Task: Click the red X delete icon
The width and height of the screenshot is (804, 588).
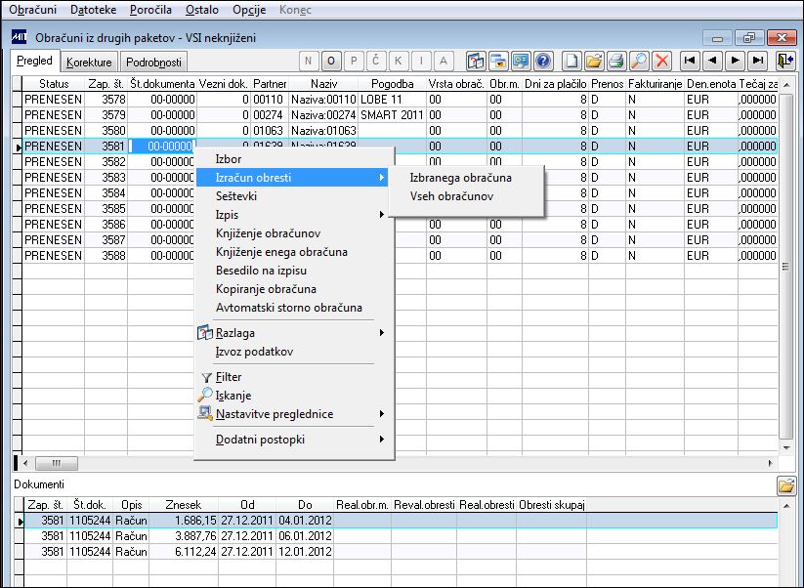Action: pos(662,61)
